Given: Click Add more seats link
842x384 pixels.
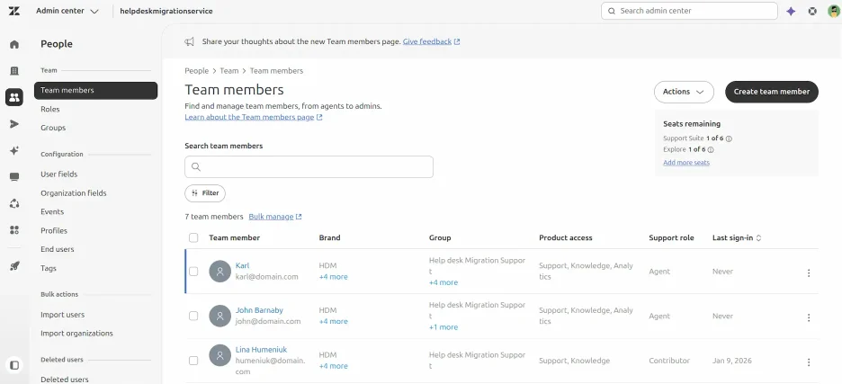Looking at the screenshot, I should (x=686, y=162).
